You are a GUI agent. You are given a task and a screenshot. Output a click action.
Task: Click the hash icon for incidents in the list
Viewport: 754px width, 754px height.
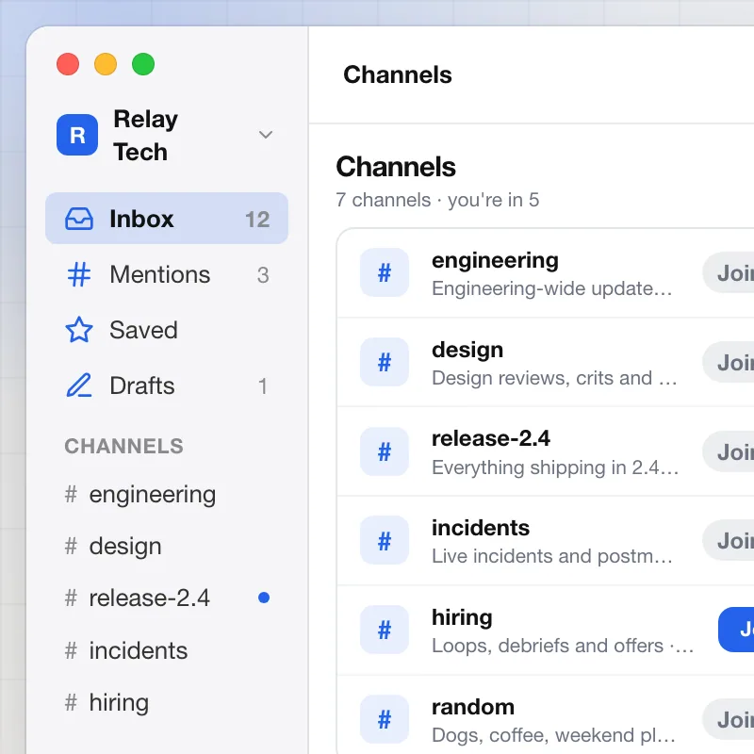pyautogui.click(x=385, y=540)
